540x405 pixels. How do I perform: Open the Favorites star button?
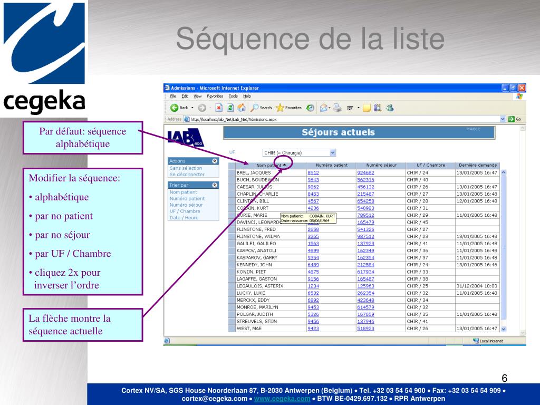coord(288,108)
